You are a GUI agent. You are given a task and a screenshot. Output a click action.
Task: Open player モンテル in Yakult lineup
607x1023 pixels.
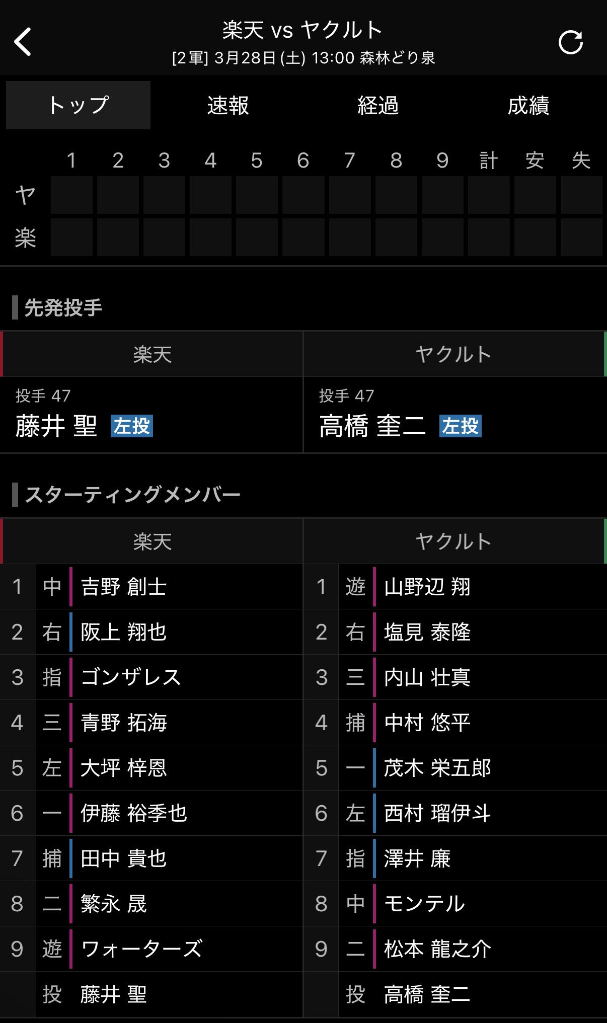pyautogui.click(x=424, y=904)
